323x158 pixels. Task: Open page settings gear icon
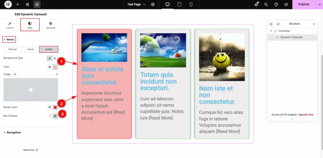[153, 4]
